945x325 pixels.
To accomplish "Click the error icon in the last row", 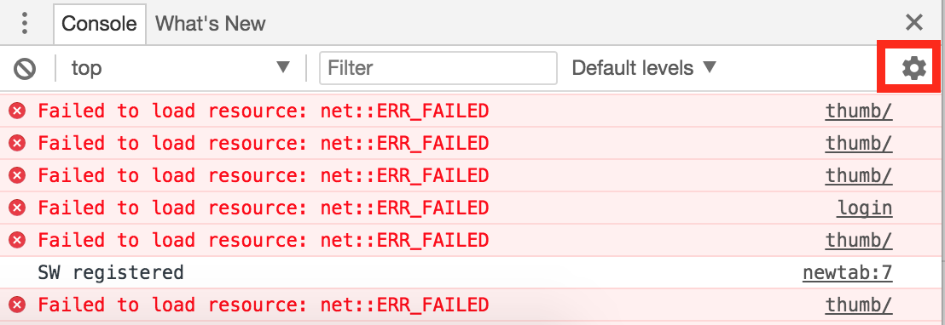I will [x=17, y=305].
